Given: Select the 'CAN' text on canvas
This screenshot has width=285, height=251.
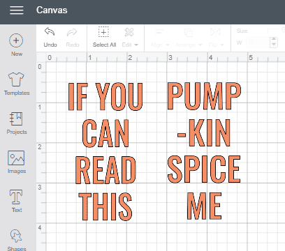Looking at the screenshot, I should point(105,133).
